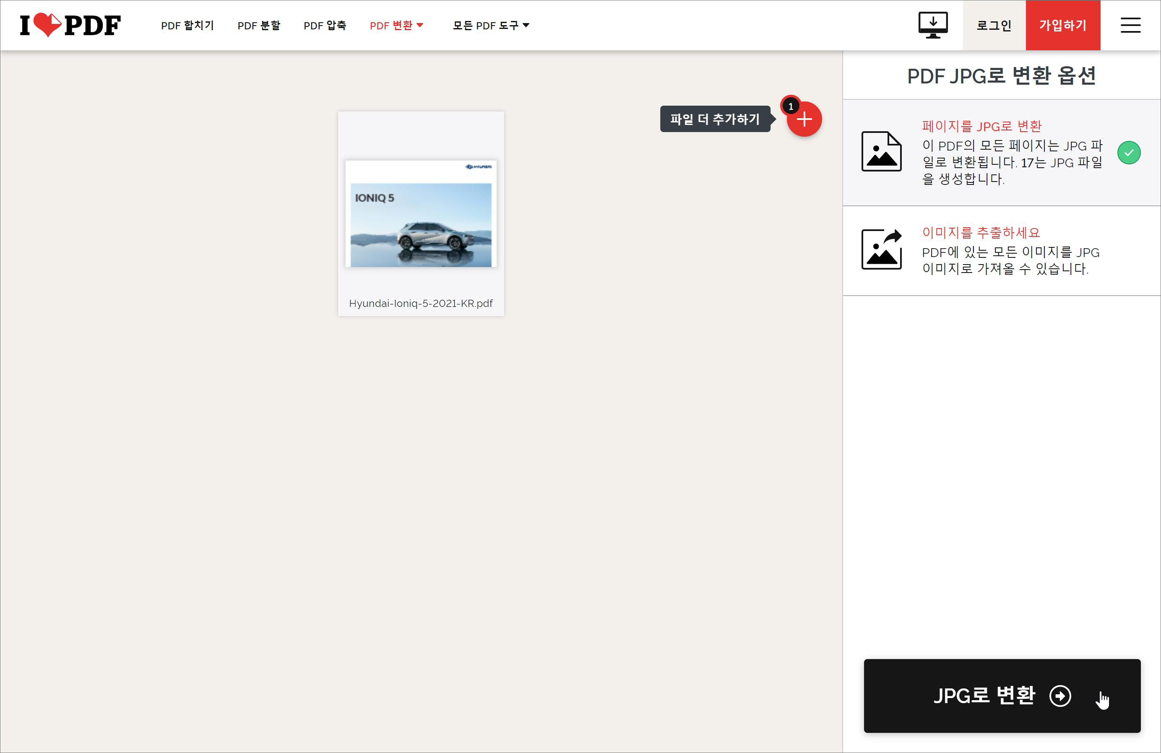The height and width of the screenshot is (753, 1161).
Task: Open the hamburger menu icon
Action: click(x=1130, y=25)
